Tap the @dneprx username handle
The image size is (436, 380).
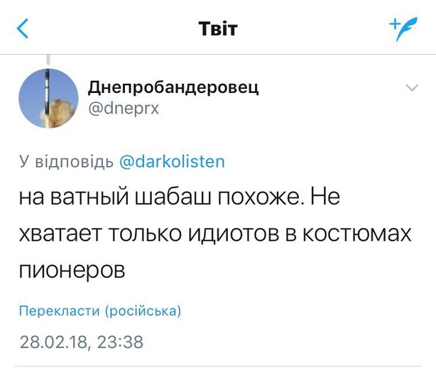[123, 110]
